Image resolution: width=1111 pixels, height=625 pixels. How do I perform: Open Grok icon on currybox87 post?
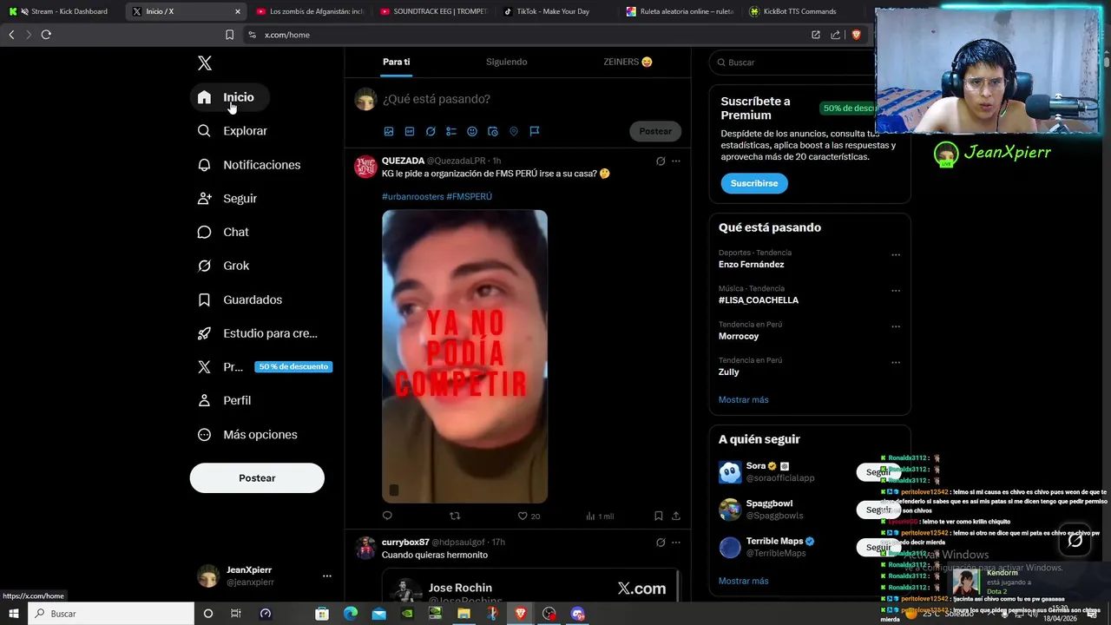(661, 543)
